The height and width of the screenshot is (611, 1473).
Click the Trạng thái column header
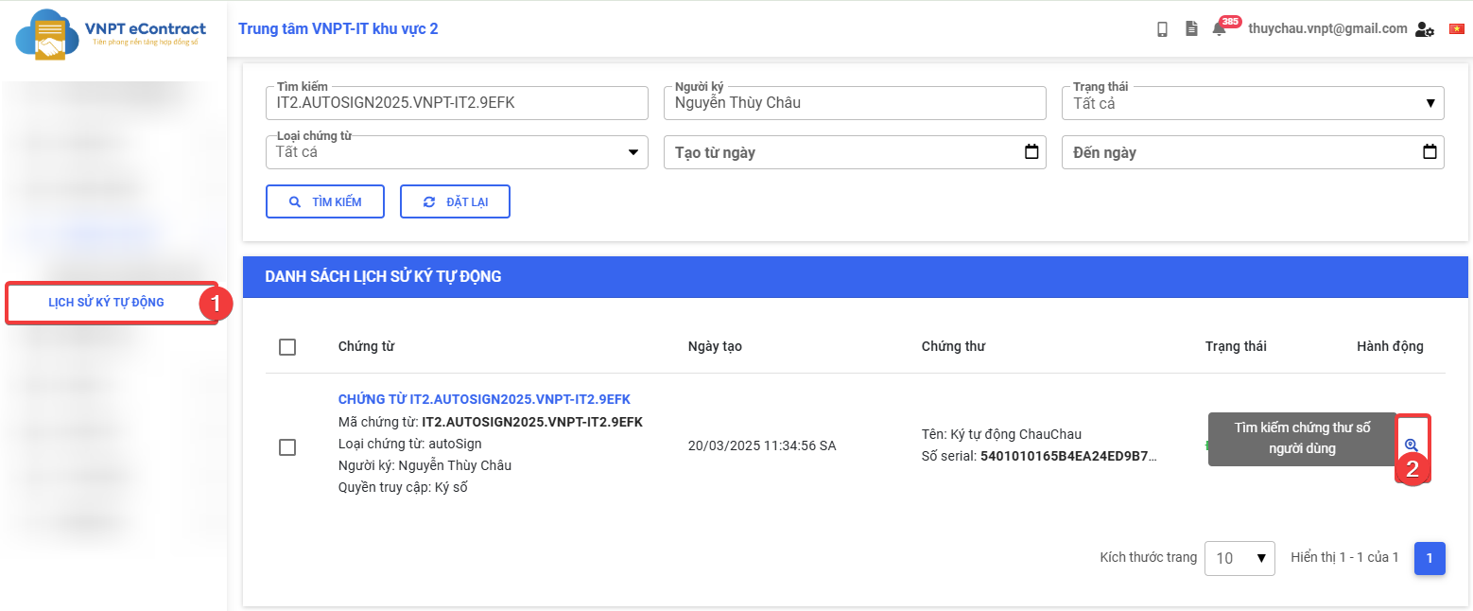(x=1236, y=346)
